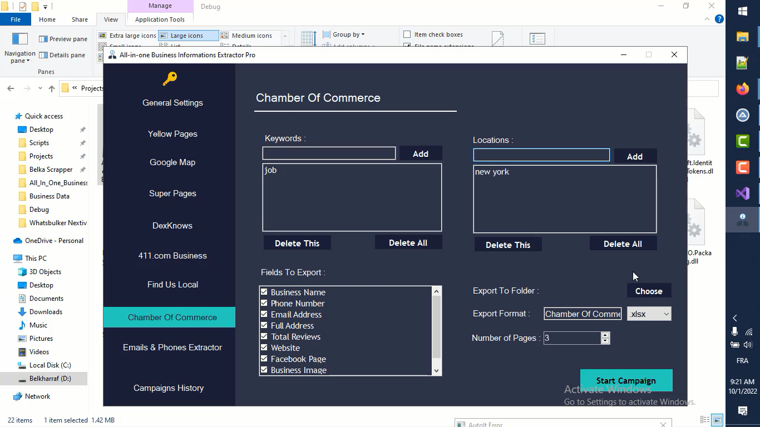Click the Extractor Pro app taskbar icon
This screenshot has height=427, width=760.
coord(743,220)
